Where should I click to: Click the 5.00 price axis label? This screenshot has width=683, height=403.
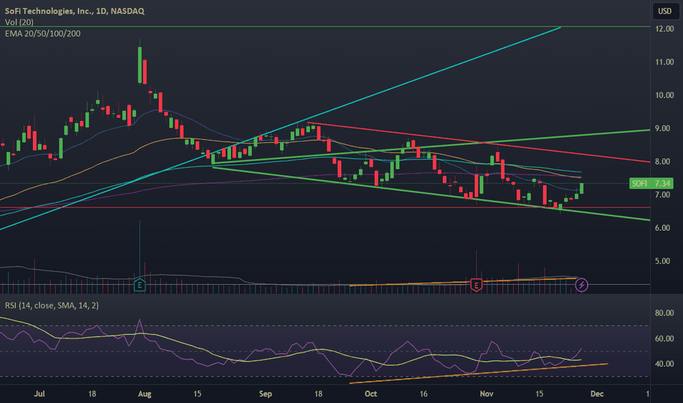click(x=664, y=261)
